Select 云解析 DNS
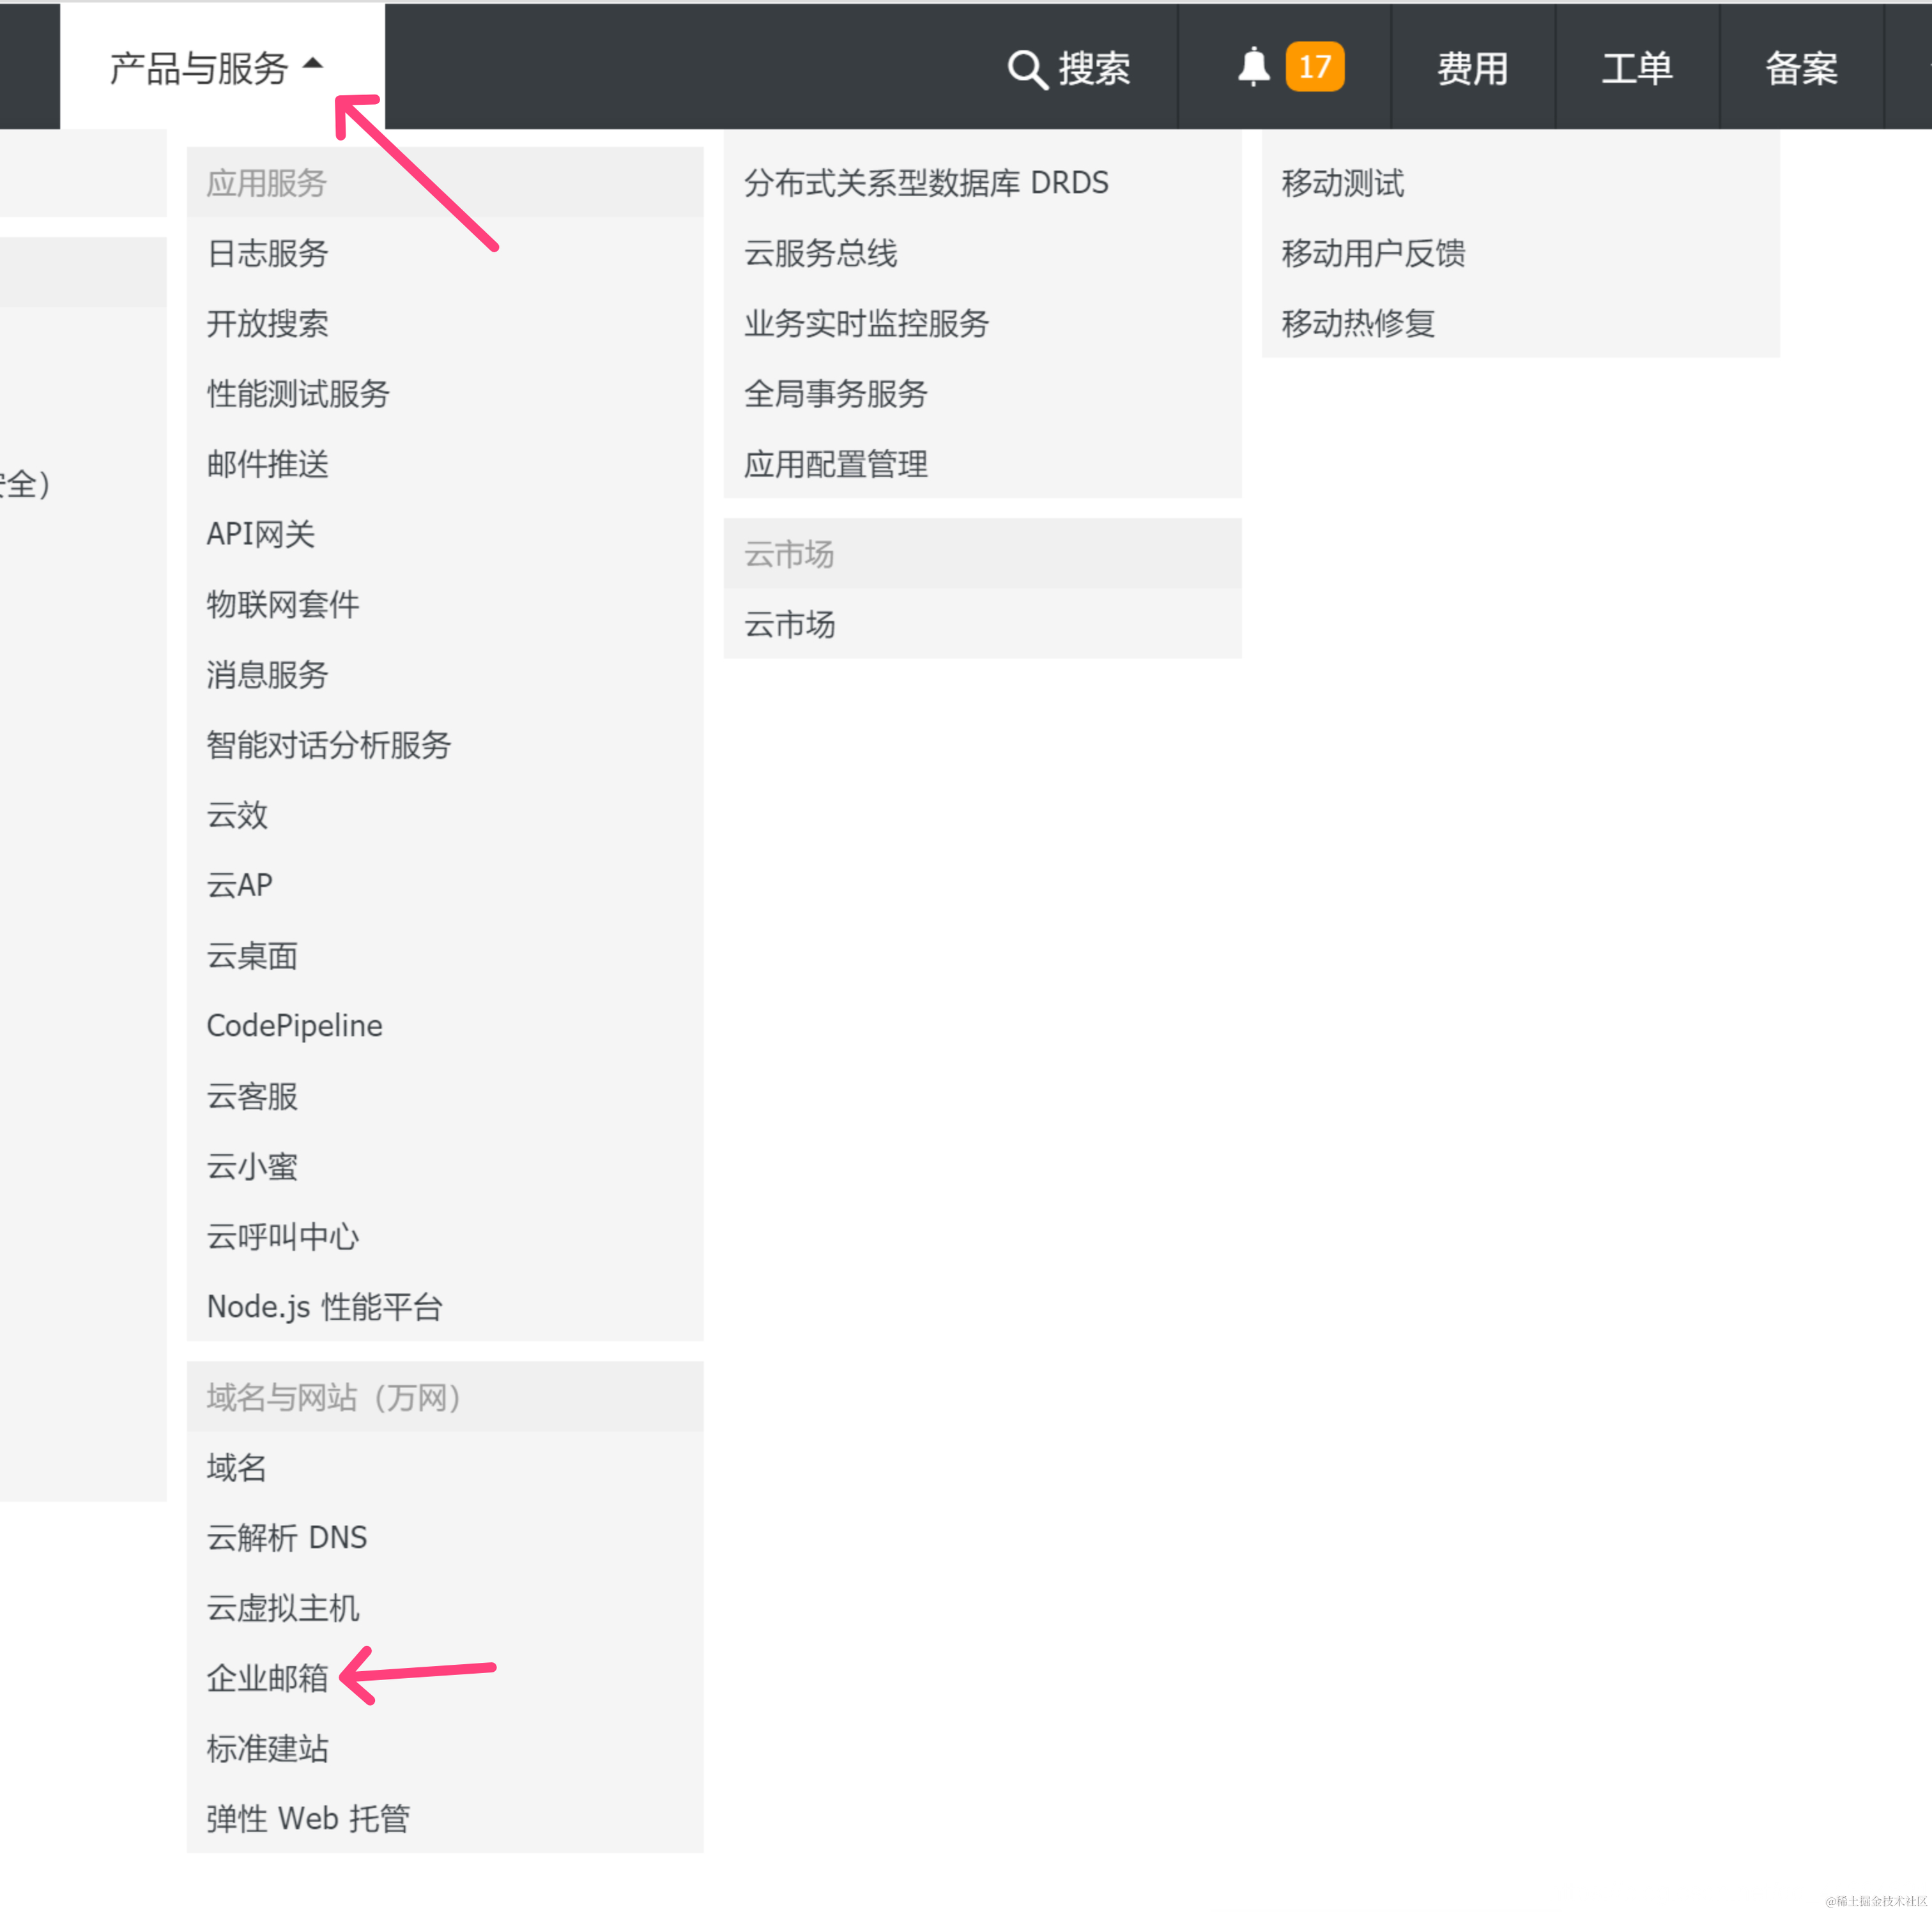 tap(286, 1538)
